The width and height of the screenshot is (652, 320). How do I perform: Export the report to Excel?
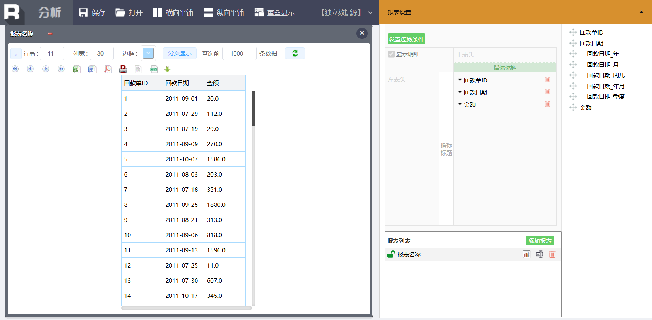76,69
